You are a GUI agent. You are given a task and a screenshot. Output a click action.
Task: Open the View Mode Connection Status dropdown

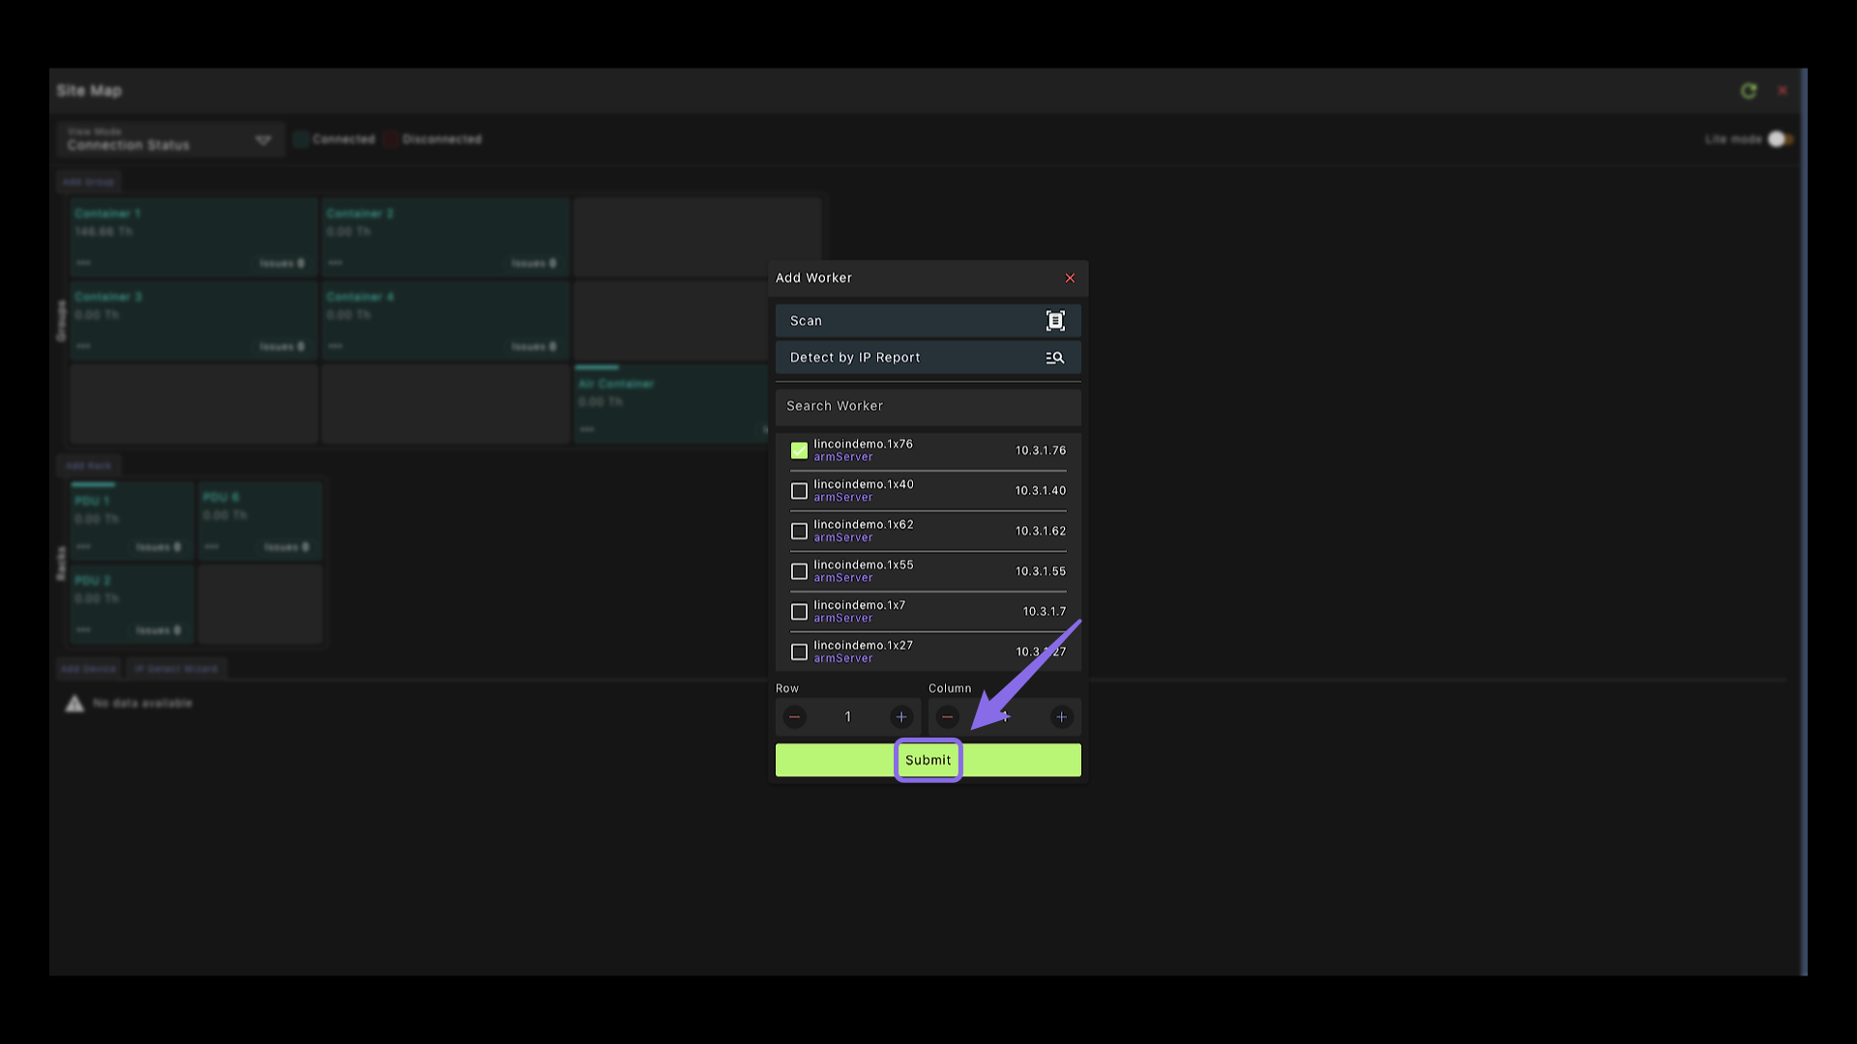tap(170, 139)
